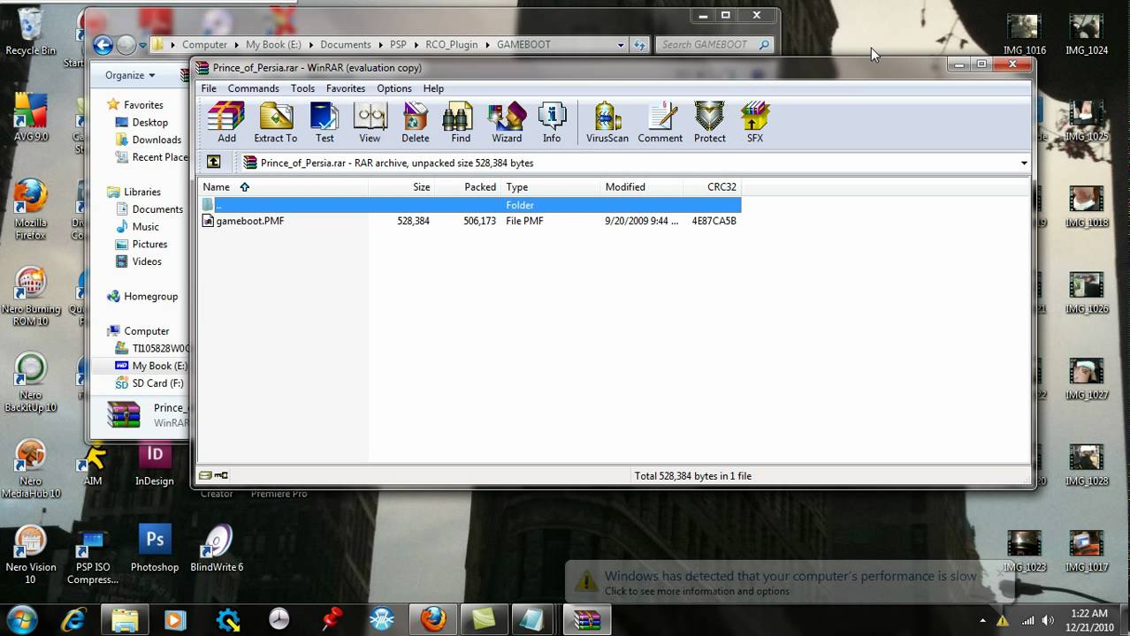The width and height of the screenshot is (1130, 636).
Task: Select Documents library in Explorer sidebar
Action: click(157, 209)
